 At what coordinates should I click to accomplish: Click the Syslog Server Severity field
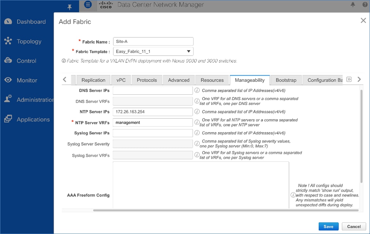click(x=153, y=144)
